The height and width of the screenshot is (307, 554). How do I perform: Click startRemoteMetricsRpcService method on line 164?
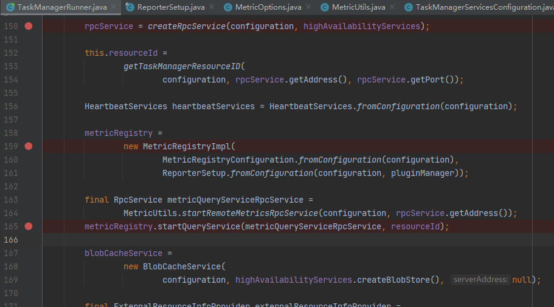tap(250, 213)
